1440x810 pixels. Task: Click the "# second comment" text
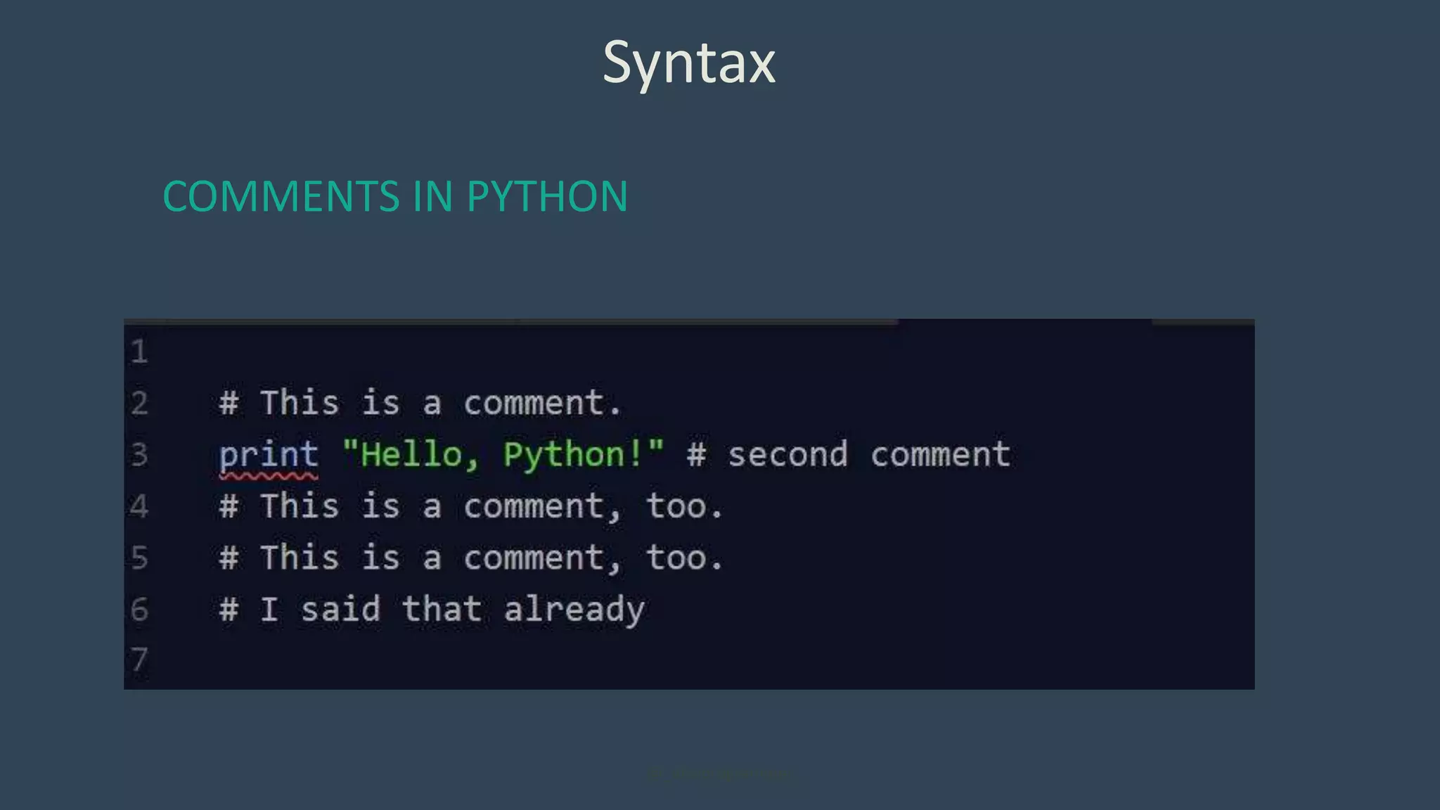pyautogui.click(x=849, y=455)
